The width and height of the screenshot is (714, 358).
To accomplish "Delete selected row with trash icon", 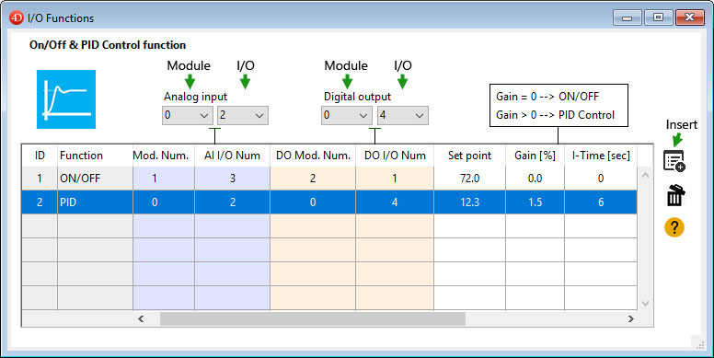I will click(x=674, y=195).
